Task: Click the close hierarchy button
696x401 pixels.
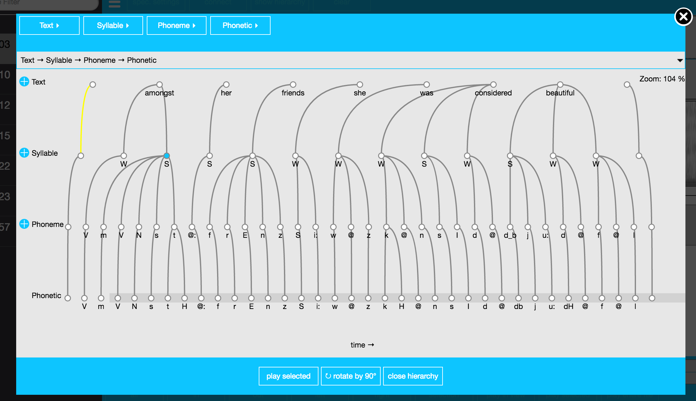Action: 413,376
